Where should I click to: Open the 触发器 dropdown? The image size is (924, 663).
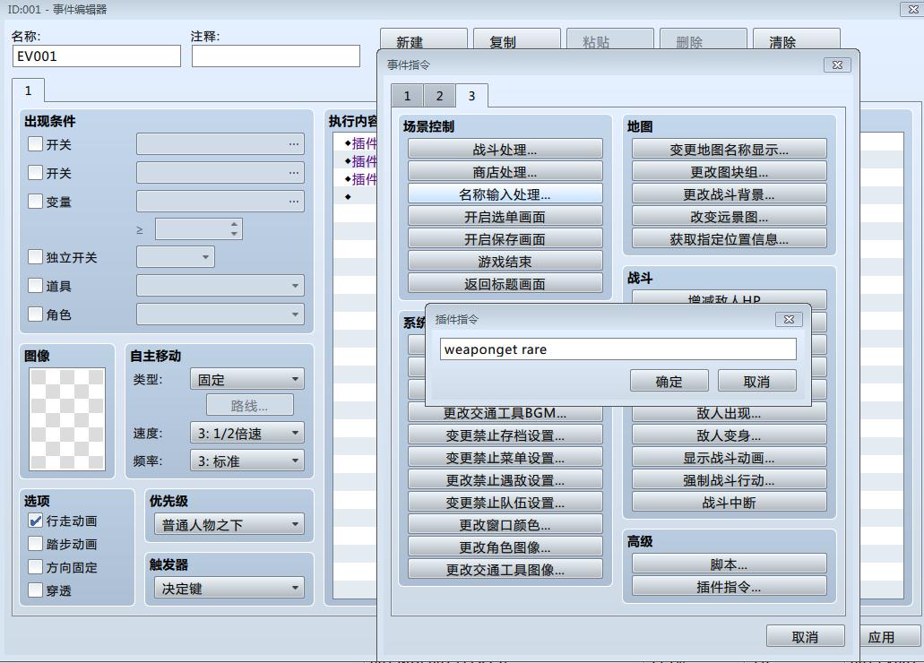point(229,588)
